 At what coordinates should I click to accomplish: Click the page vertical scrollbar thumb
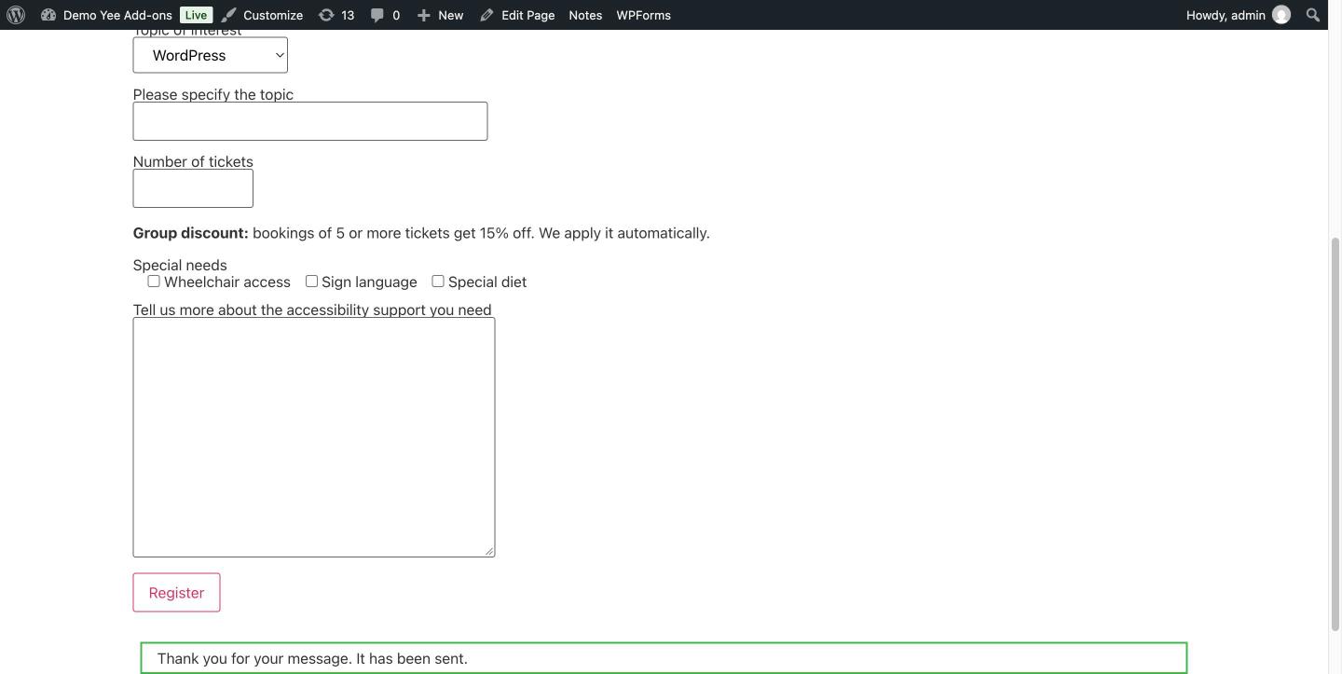1335,433
